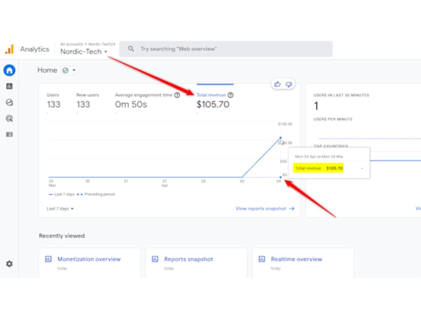Image resolution: width=421 pixels, height=316 pixels.
Task: Click the search bar to try searching
Action: [226, 49]
